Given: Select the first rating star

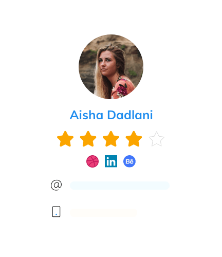Looking at the screenshot, I should (x=65, y=139).
